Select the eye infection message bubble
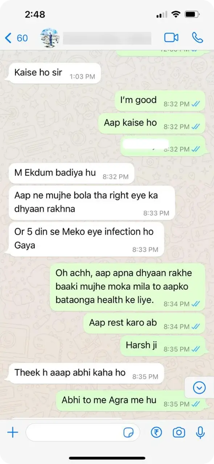This screenshot has height=464, width=214. coord(86,239)
